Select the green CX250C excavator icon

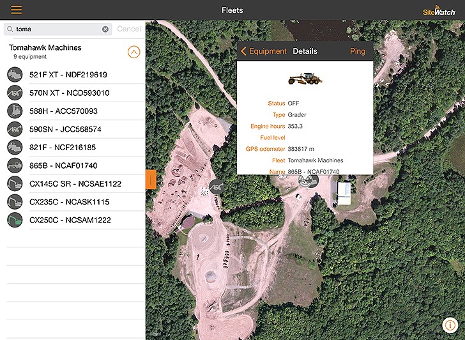click(x=15, y=220)
